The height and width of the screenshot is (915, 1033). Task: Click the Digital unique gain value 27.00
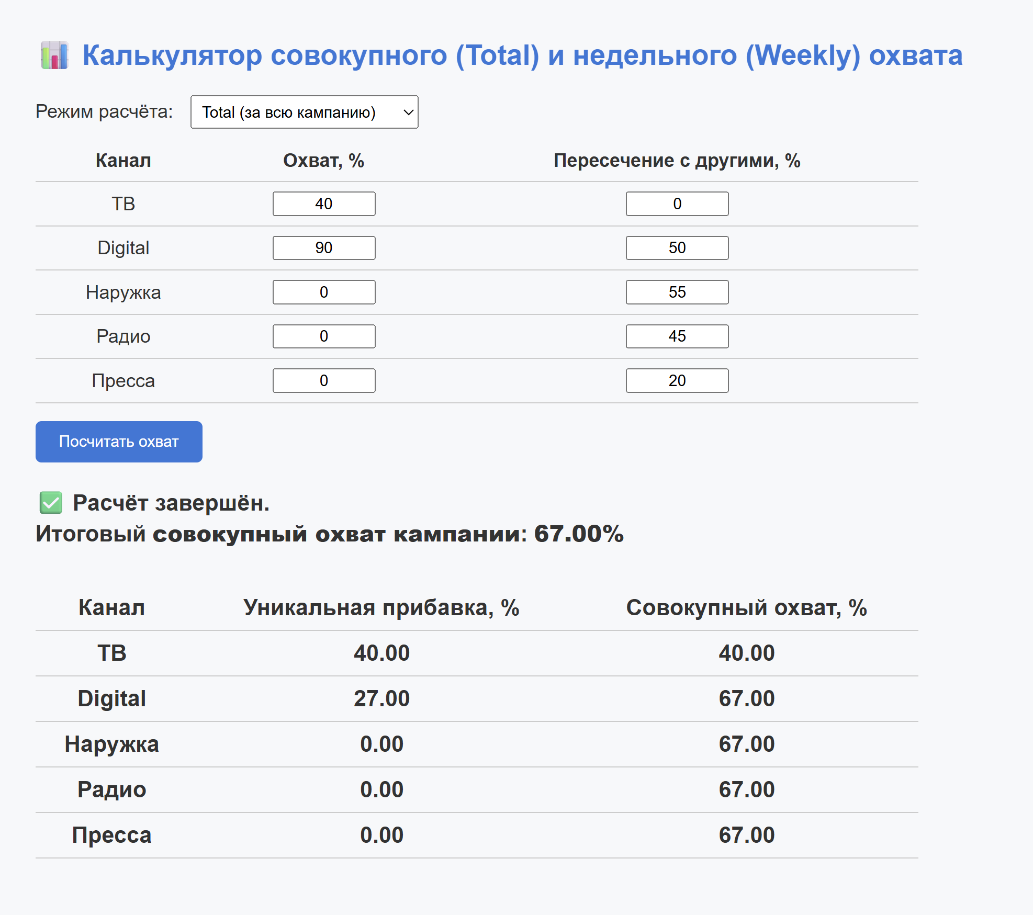[x=381, y=698]
